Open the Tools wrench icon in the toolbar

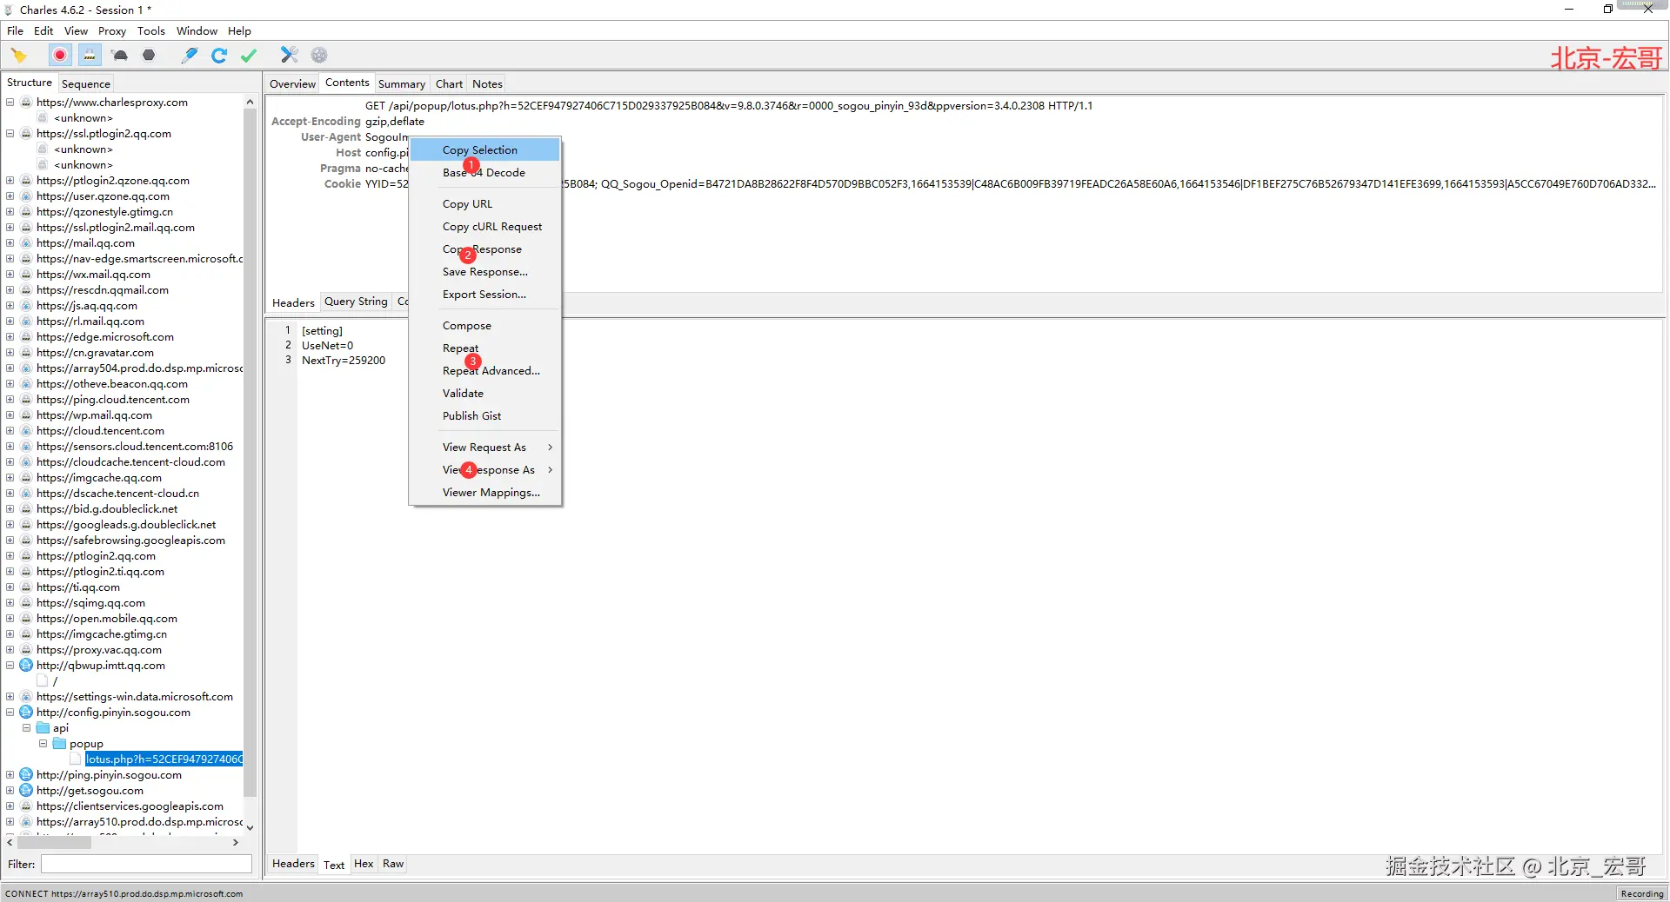(x=290, y=56)
